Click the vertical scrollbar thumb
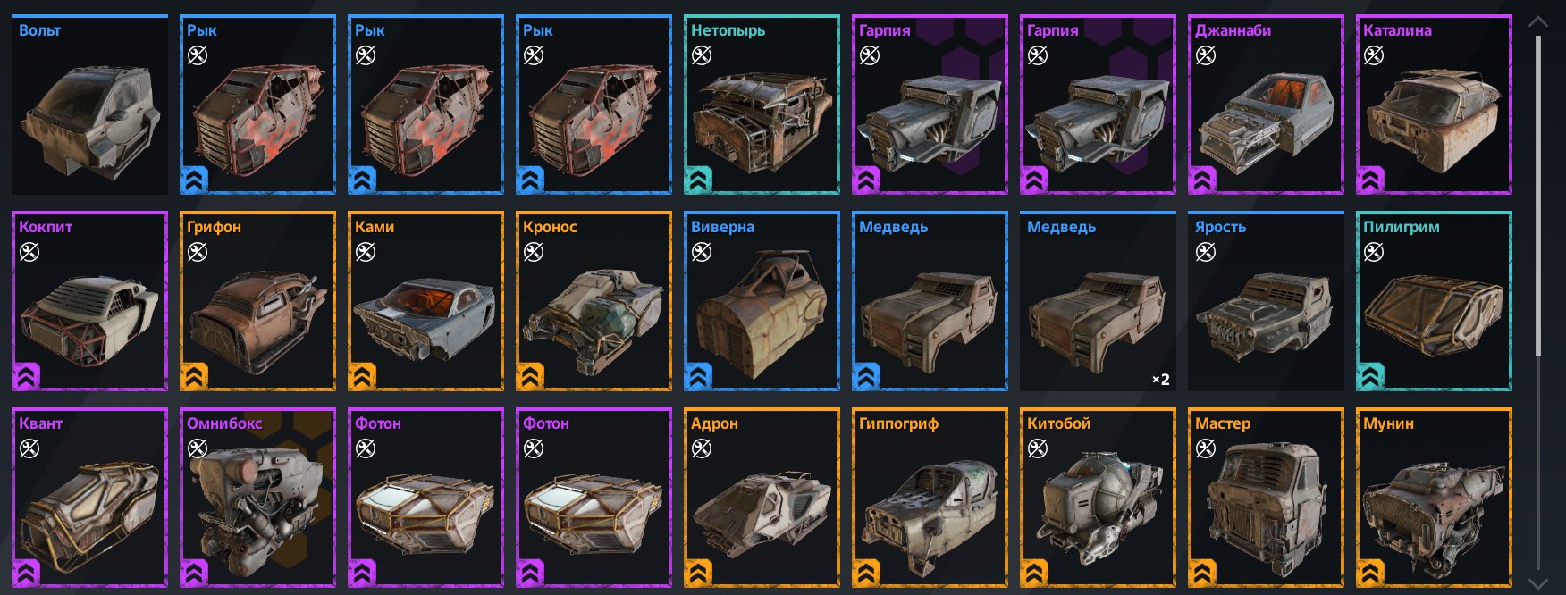Screen dimensions: 1566x595 pyautogui.click(x=1538, y=197)
